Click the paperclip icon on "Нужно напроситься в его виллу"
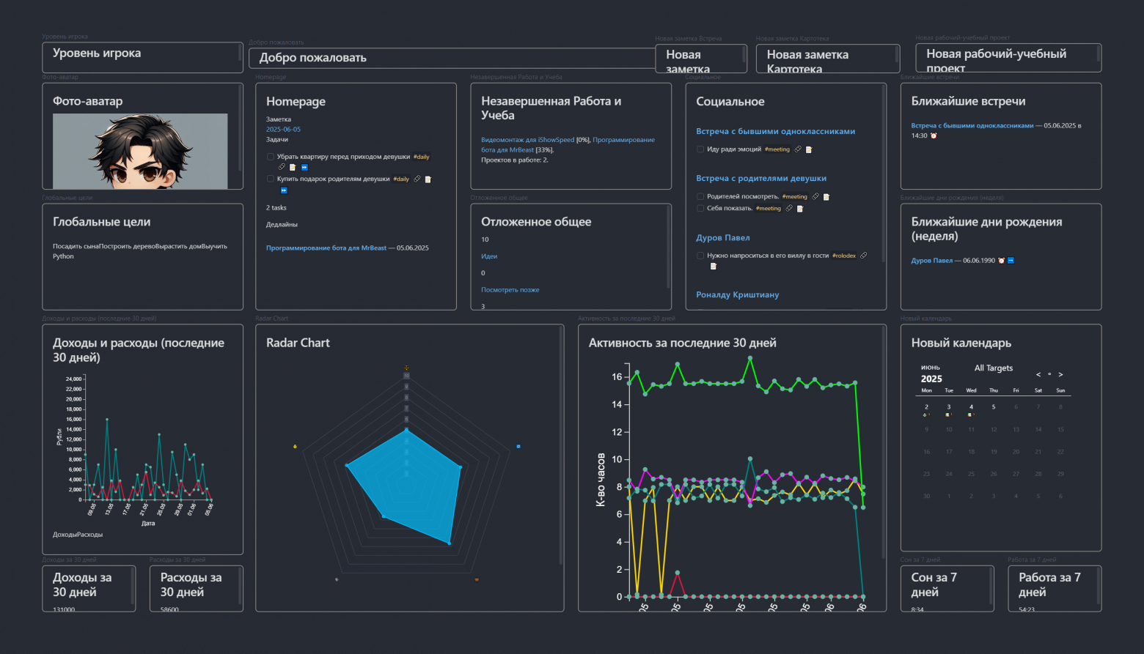The image size is (1144, 654). tap(863, 256)
